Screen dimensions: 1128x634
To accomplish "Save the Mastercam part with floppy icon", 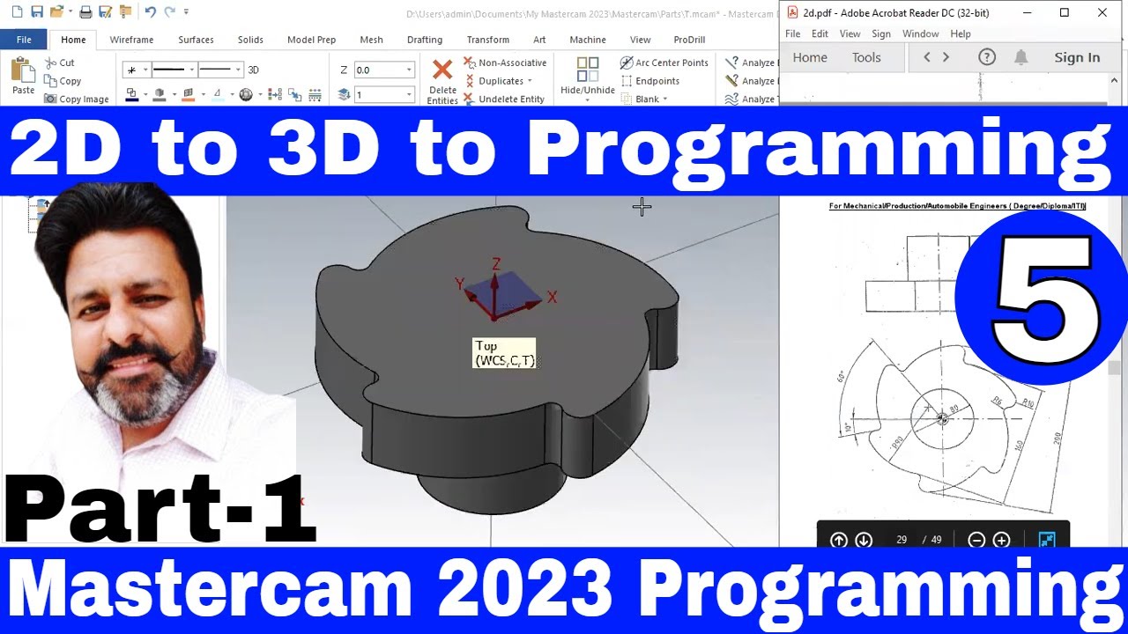I will (x=37, y=12).
